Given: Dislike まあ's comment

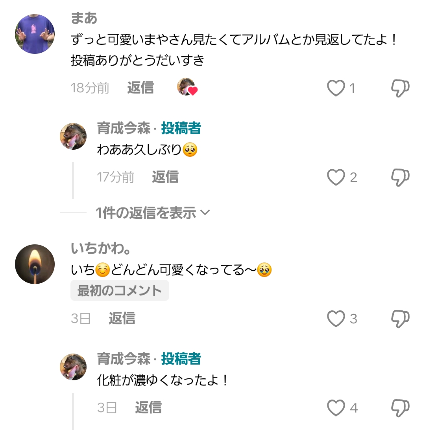Looking at the screenshot, I should point(400,88).
